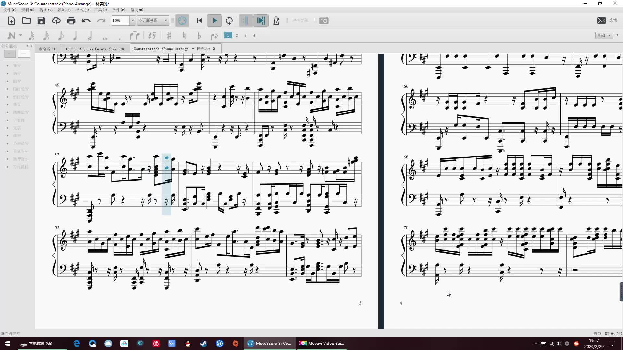Add a workspace with the plus button
Screen dimensions: 623x350
click(617, 35)
